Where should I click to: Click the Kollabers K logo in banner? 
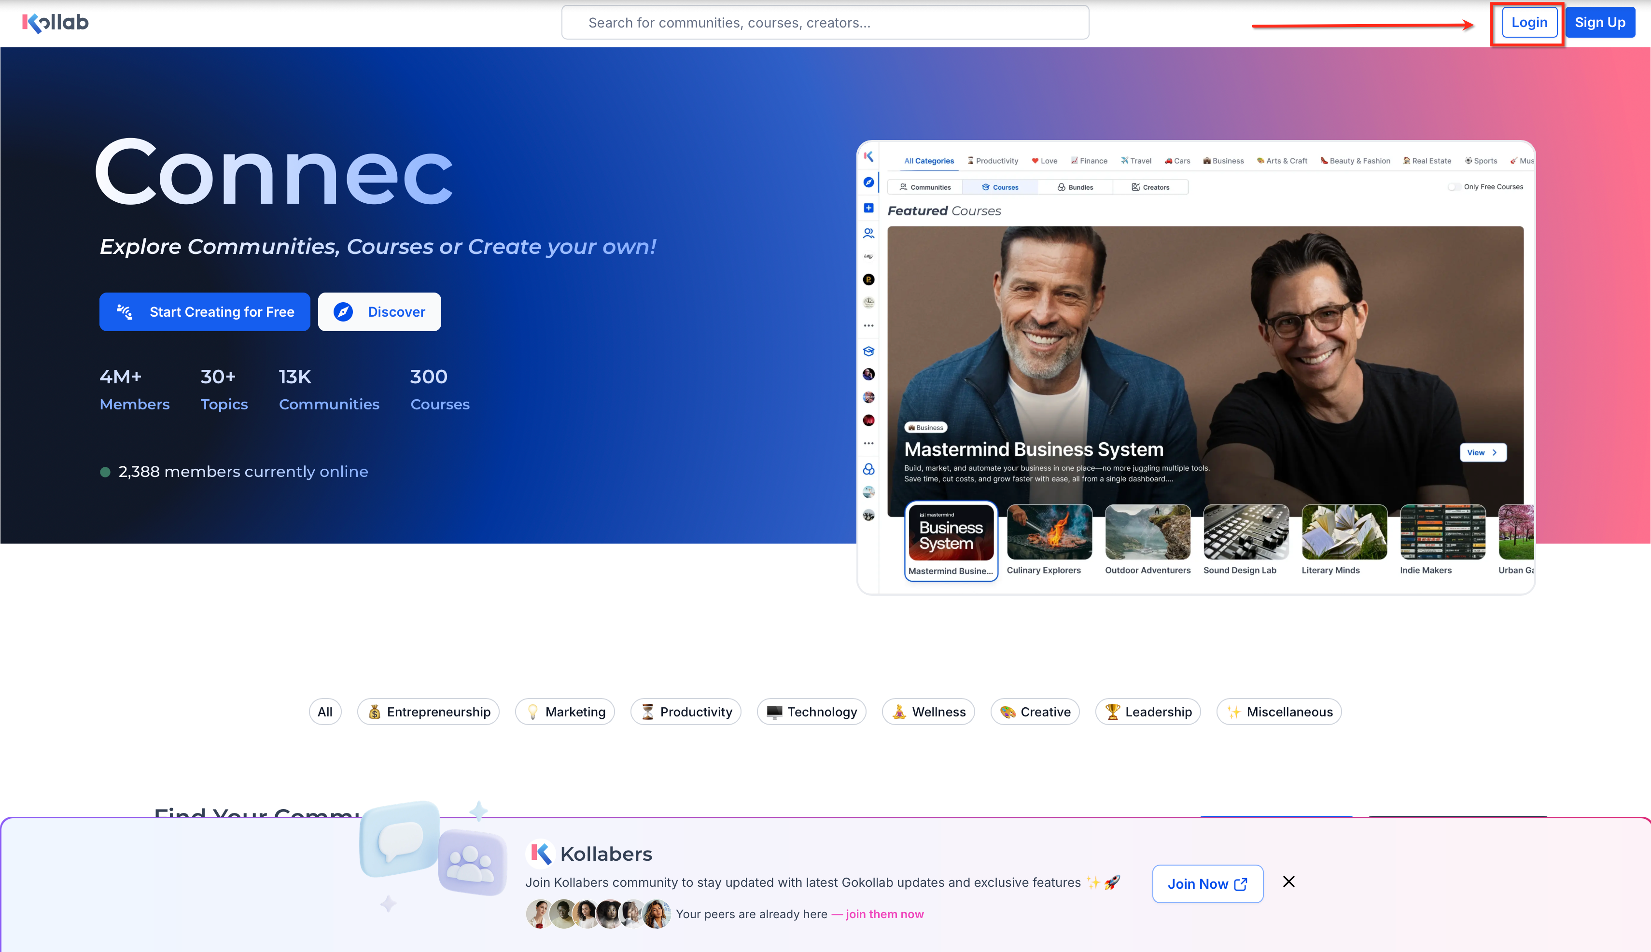point(541,853)
